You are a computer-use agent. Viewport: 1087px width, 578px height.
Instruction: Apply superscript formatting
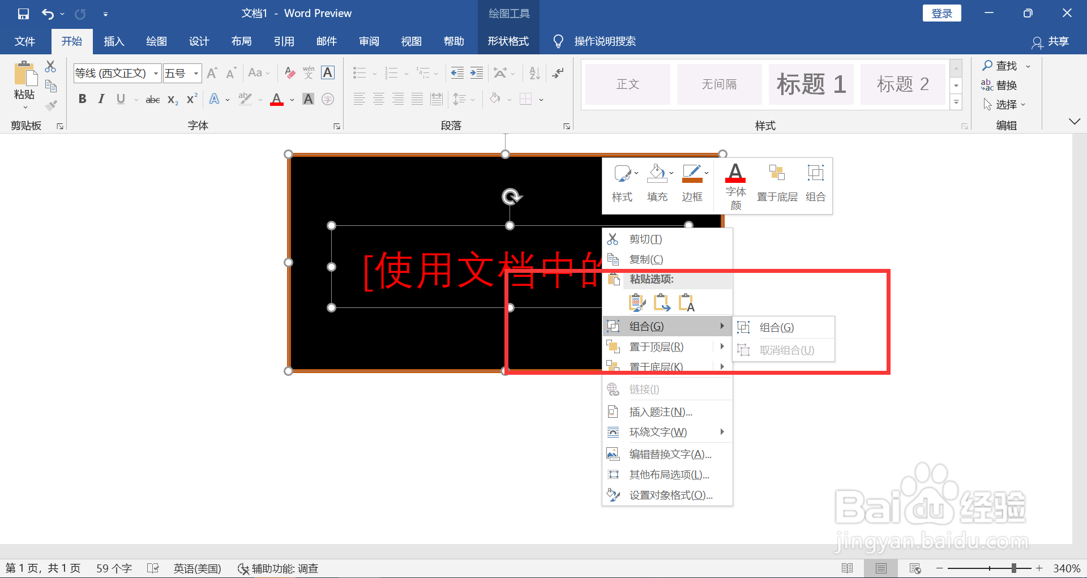pos(192,99)
